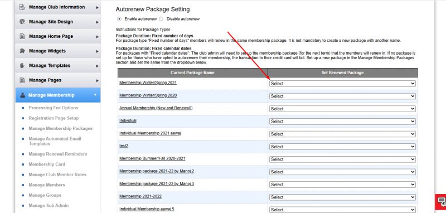Open Individual Membership aawaj 5 link
446x213 pixels.
pyautogui.click(x=147, y=209)
